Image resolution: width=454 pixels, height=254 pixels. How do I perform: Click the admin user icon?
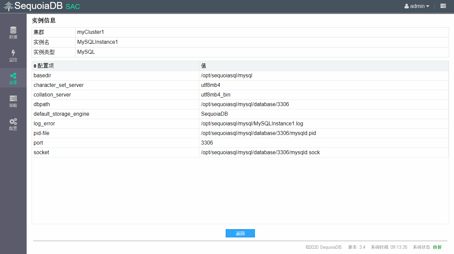406,6
